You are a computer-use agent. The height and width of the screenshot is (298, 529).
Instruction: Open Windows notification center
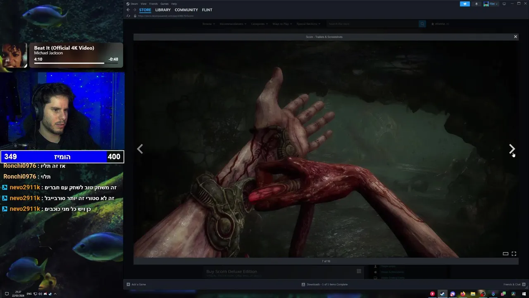click(x=7, y=294)
